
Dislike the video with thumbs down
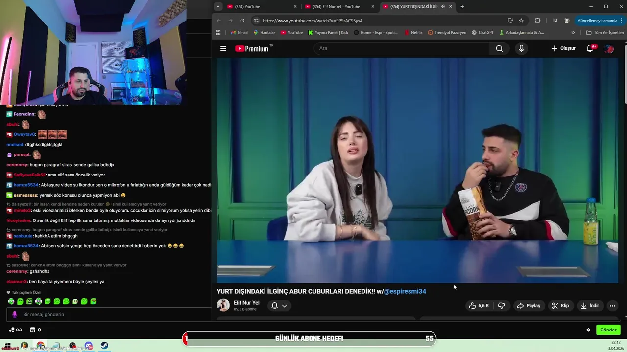tap(501, 306)
